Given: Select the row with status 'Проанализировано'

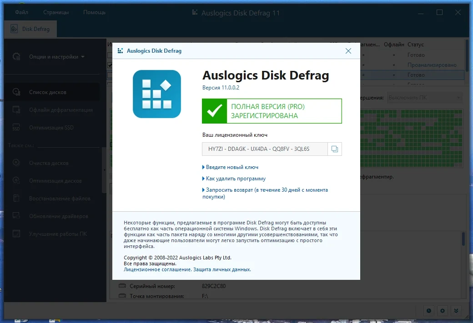Looking at the screenshot, I should (432, 65).
